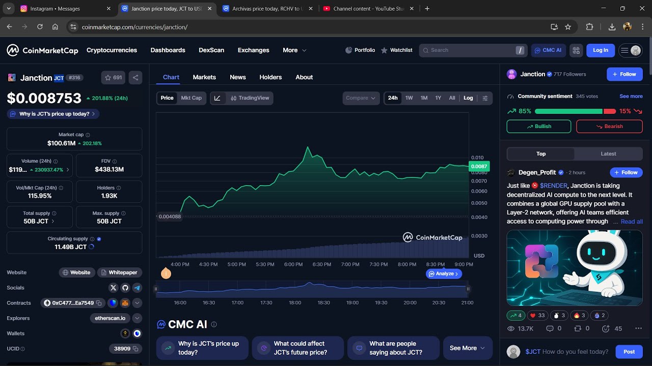Screen dimensions: 652x366
Task: Open Chrome tab search dropdown arrow
Action: click(x=9, y=9)
